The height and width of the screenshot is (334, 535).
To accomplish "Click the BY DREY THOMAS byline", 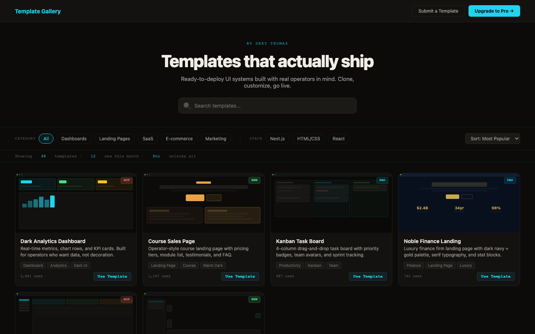I will pyautogui.click(x=267, y=43).
